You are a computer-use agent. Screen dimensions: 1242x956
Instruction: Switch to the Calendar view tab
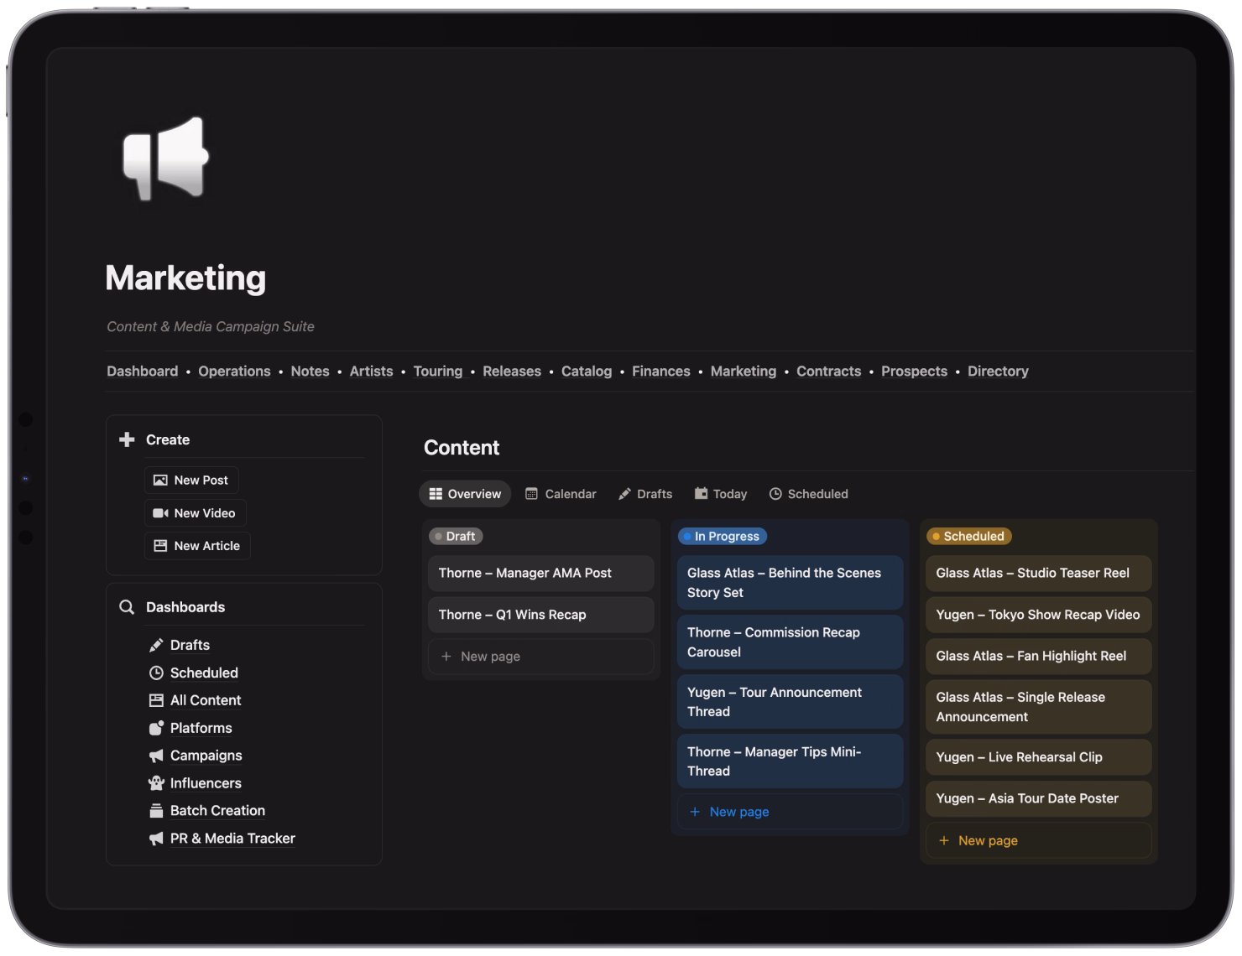561,494
